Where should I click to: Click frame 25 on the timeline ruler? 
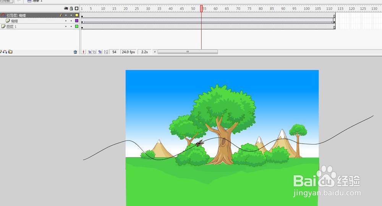pos(137,8)
